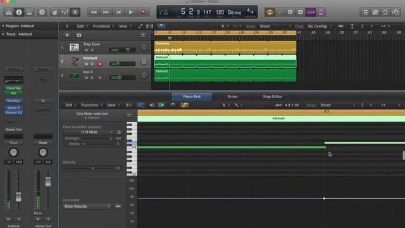Image resolution: width=405 pixels, height=228 pixels.
Task: Click the Quantize Q button
Action: point(119,132)
